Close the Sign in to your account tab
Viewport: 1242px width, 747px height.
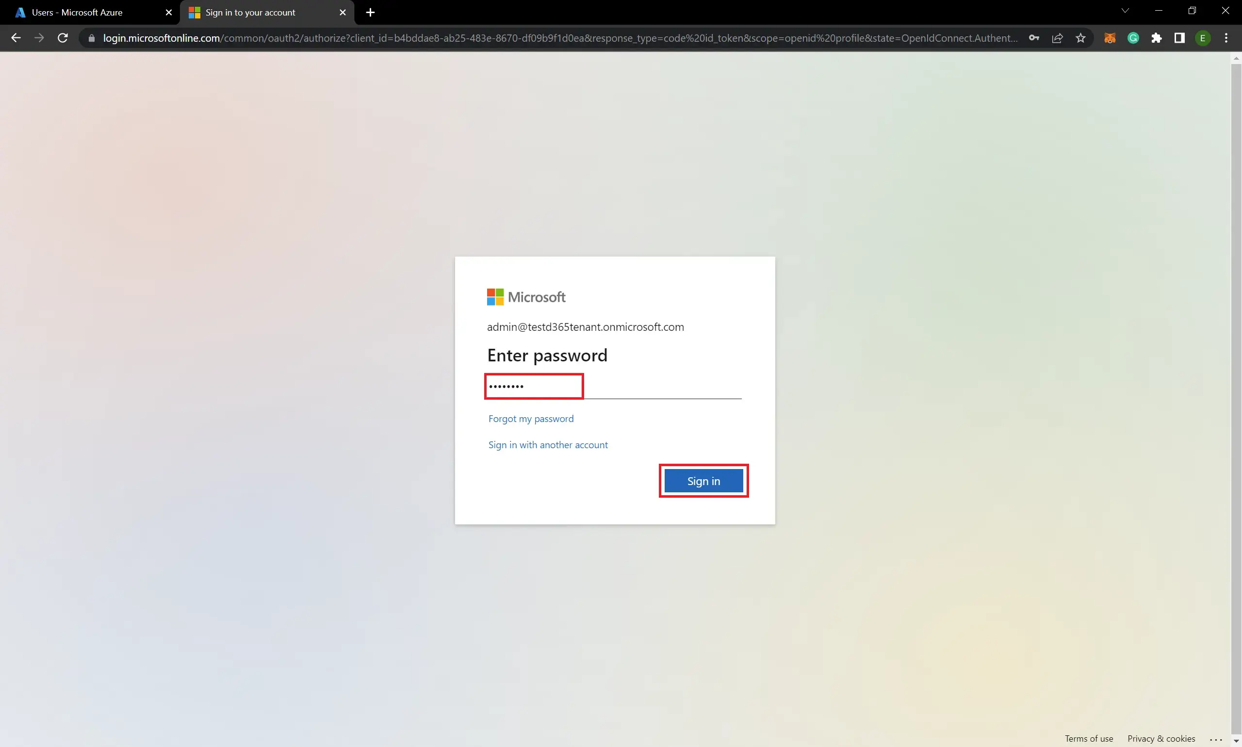343,13
